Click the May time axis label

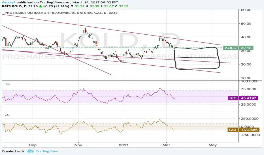[213, 145]
